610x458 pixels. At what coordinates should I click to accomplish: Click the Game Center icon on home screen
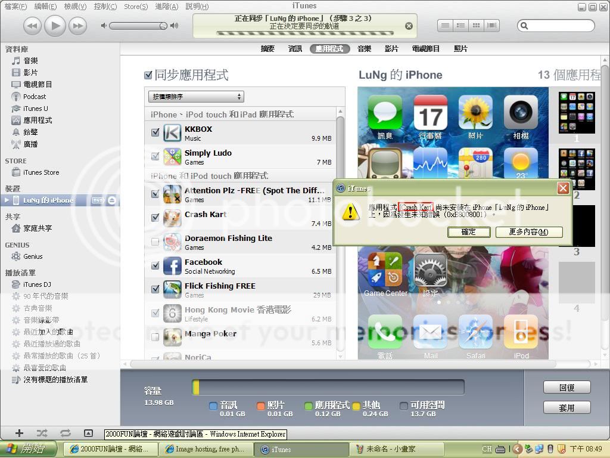[x=385, y=270]
